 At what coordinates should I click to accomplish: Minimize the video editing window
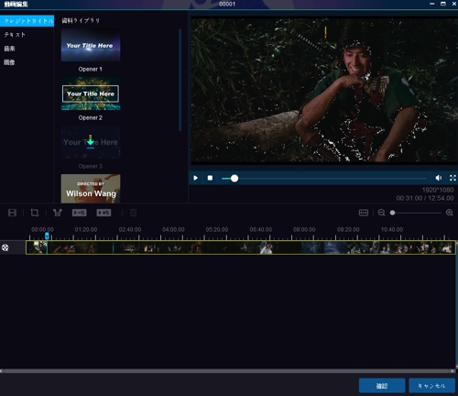tap(432, 4)
